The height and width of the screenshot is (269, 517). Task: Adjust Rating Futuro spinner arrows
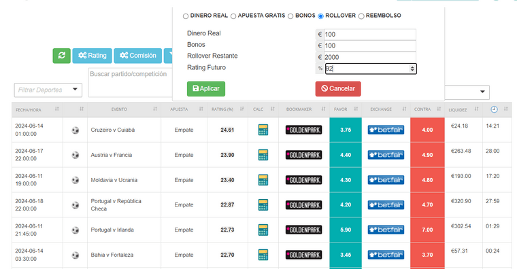[x=412, y=69]
